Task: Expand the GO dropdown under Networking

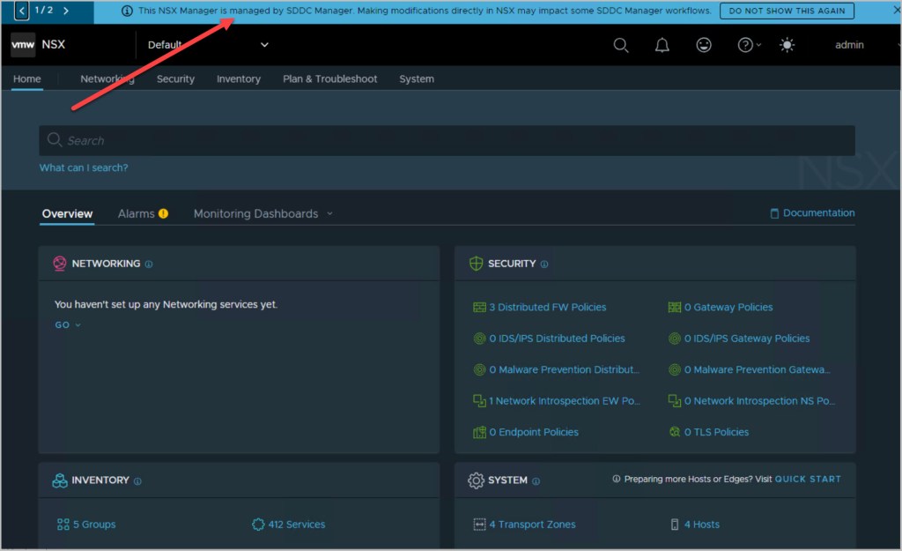Action: tap(68, 325)
